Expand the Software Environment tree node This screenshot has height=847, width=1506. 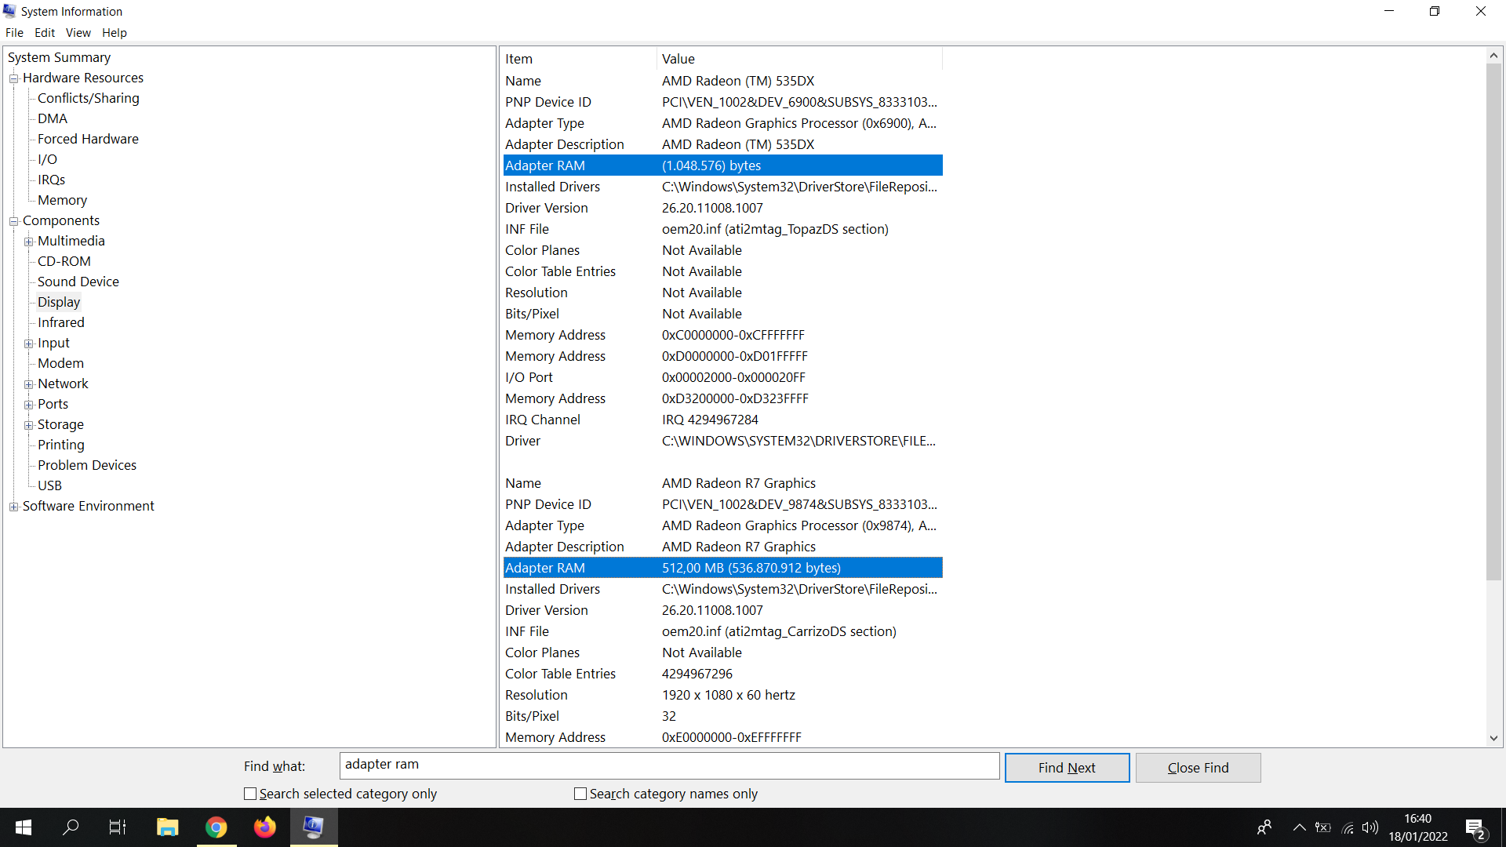point(13,507)
